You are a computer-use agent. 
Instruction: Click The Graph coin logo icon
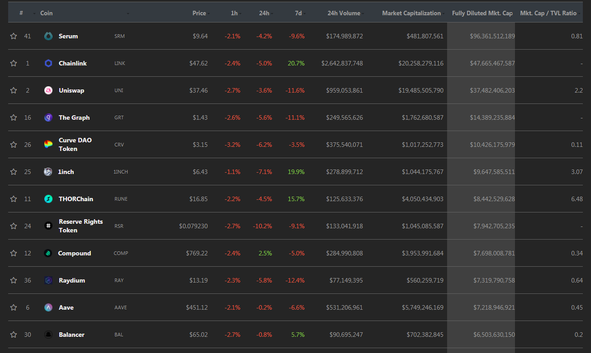point(48,118)
